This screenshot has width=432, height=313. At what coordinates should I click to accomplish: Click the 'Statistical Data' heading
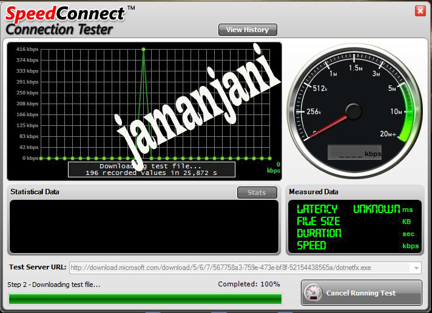35,192
